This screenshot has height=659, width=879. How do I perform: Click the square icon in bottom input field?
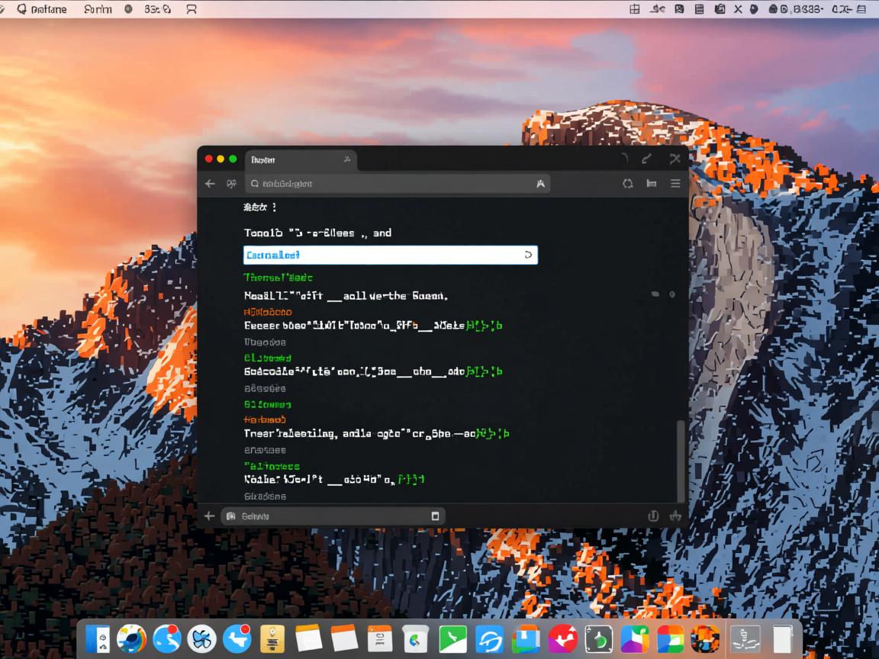click(435, 516)
